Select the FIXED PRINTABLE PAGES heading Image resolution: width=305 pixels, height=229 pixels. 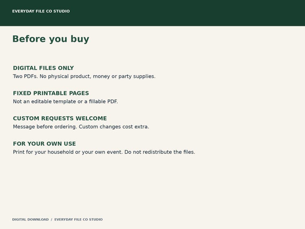pyautogui.click(x=51, y=93)
